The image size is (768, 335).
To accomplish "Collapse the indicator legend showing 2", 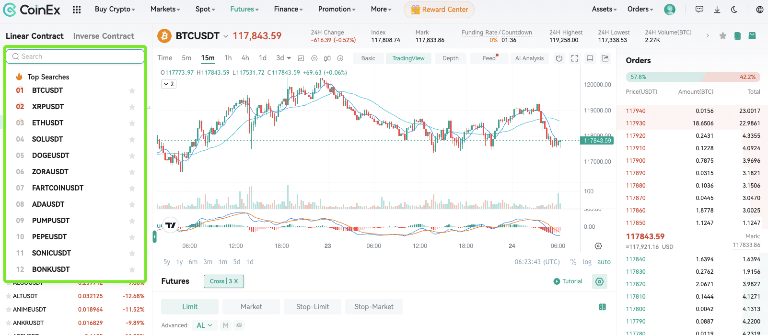I will pyautogui.click(x=169, y=84).
